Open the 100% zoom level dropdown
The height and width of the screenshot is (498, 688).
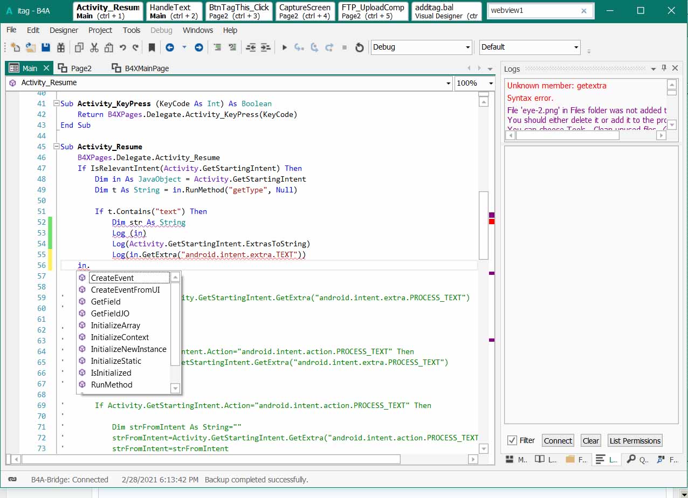click(x=490, y=83)
